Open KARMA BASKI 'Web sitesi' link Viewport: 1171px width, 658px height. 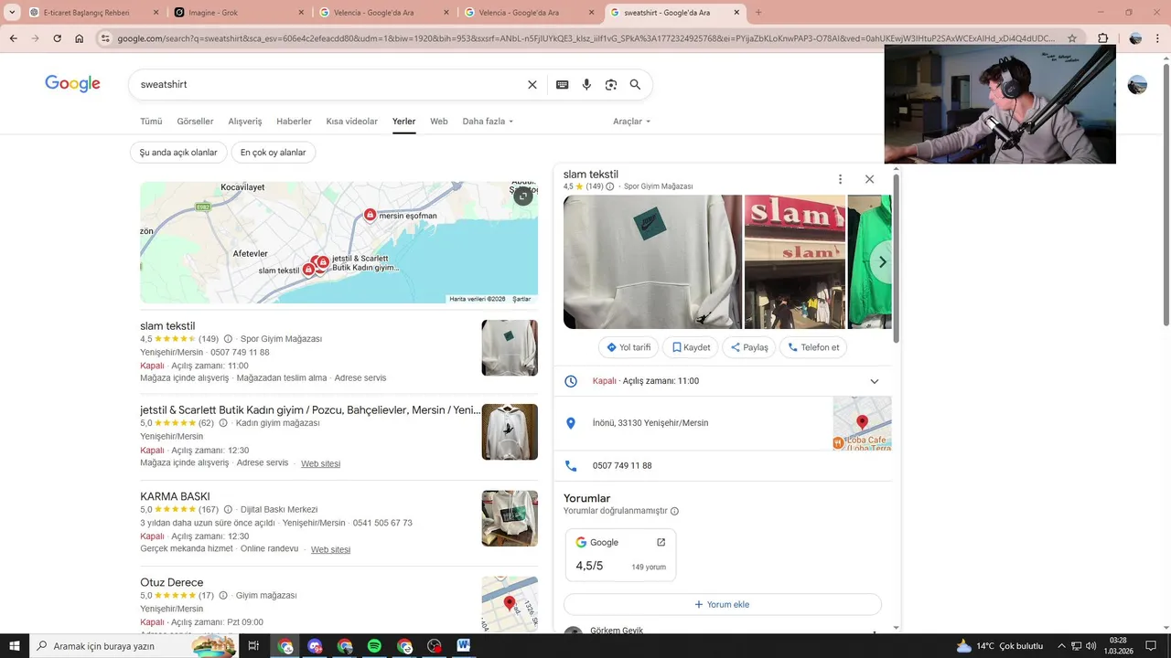tap(330, 549)
